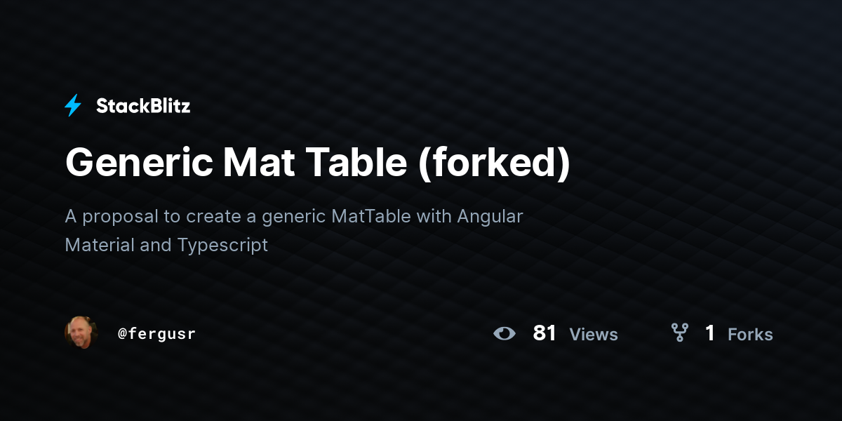Click the 81 views number

pos(544,333)
